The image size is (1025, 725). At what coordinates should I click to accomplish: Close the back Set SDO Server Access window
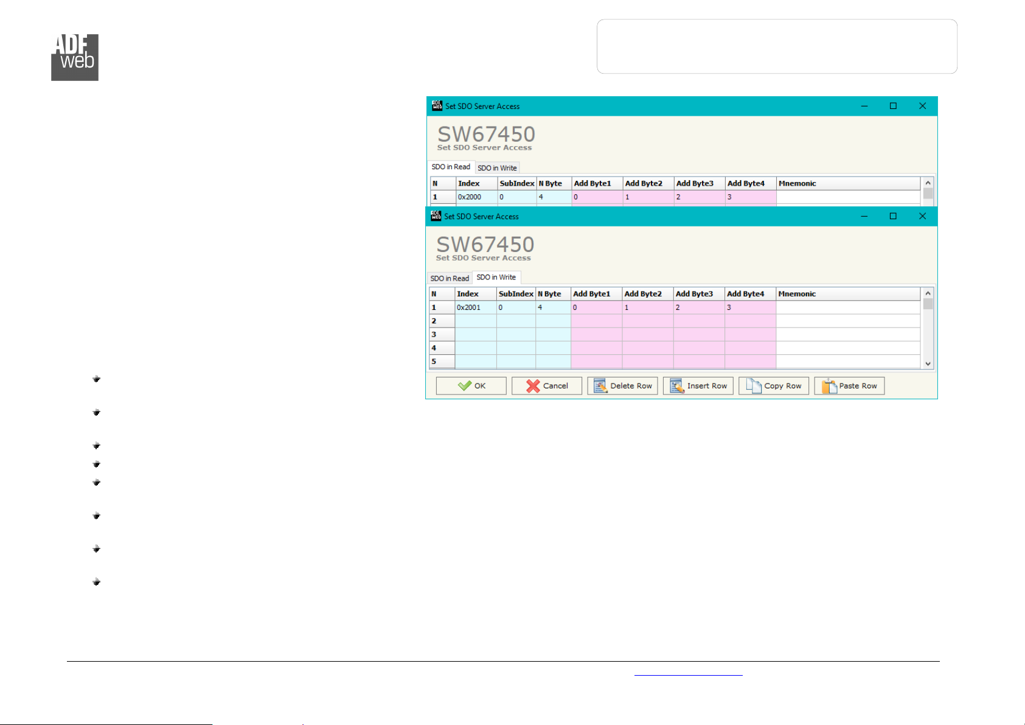pyautogui.click(x=922, y=106)
